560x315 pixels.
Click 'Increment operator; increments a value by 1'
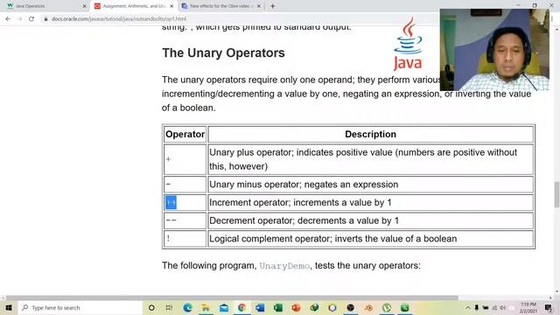[x=300, y=202]
